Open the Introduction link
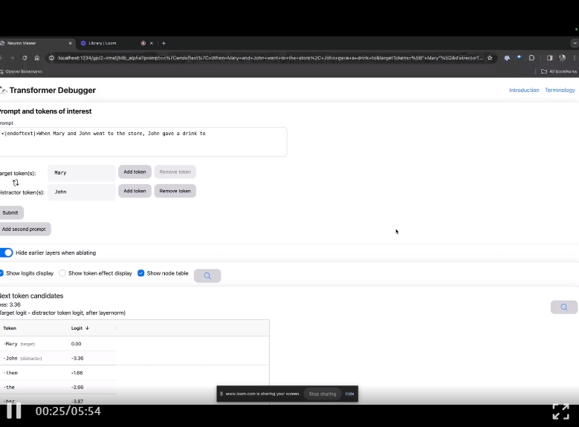This screenshot has width=579, height=427. [x=524, y=90]
